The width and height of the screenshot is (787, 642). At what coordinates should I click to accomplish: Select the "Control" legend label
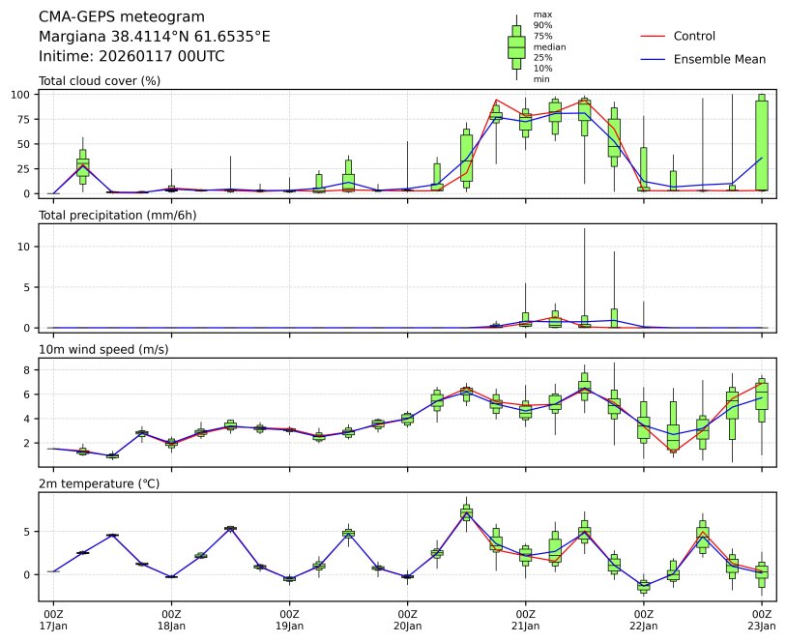[694, 36]
